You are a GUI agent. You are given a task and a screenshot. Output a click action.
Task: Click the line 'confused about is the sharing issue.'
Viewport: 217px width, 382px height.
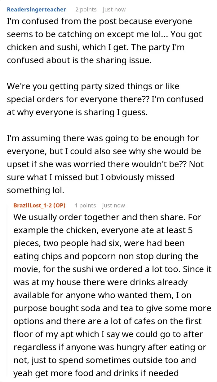[79, 60]
